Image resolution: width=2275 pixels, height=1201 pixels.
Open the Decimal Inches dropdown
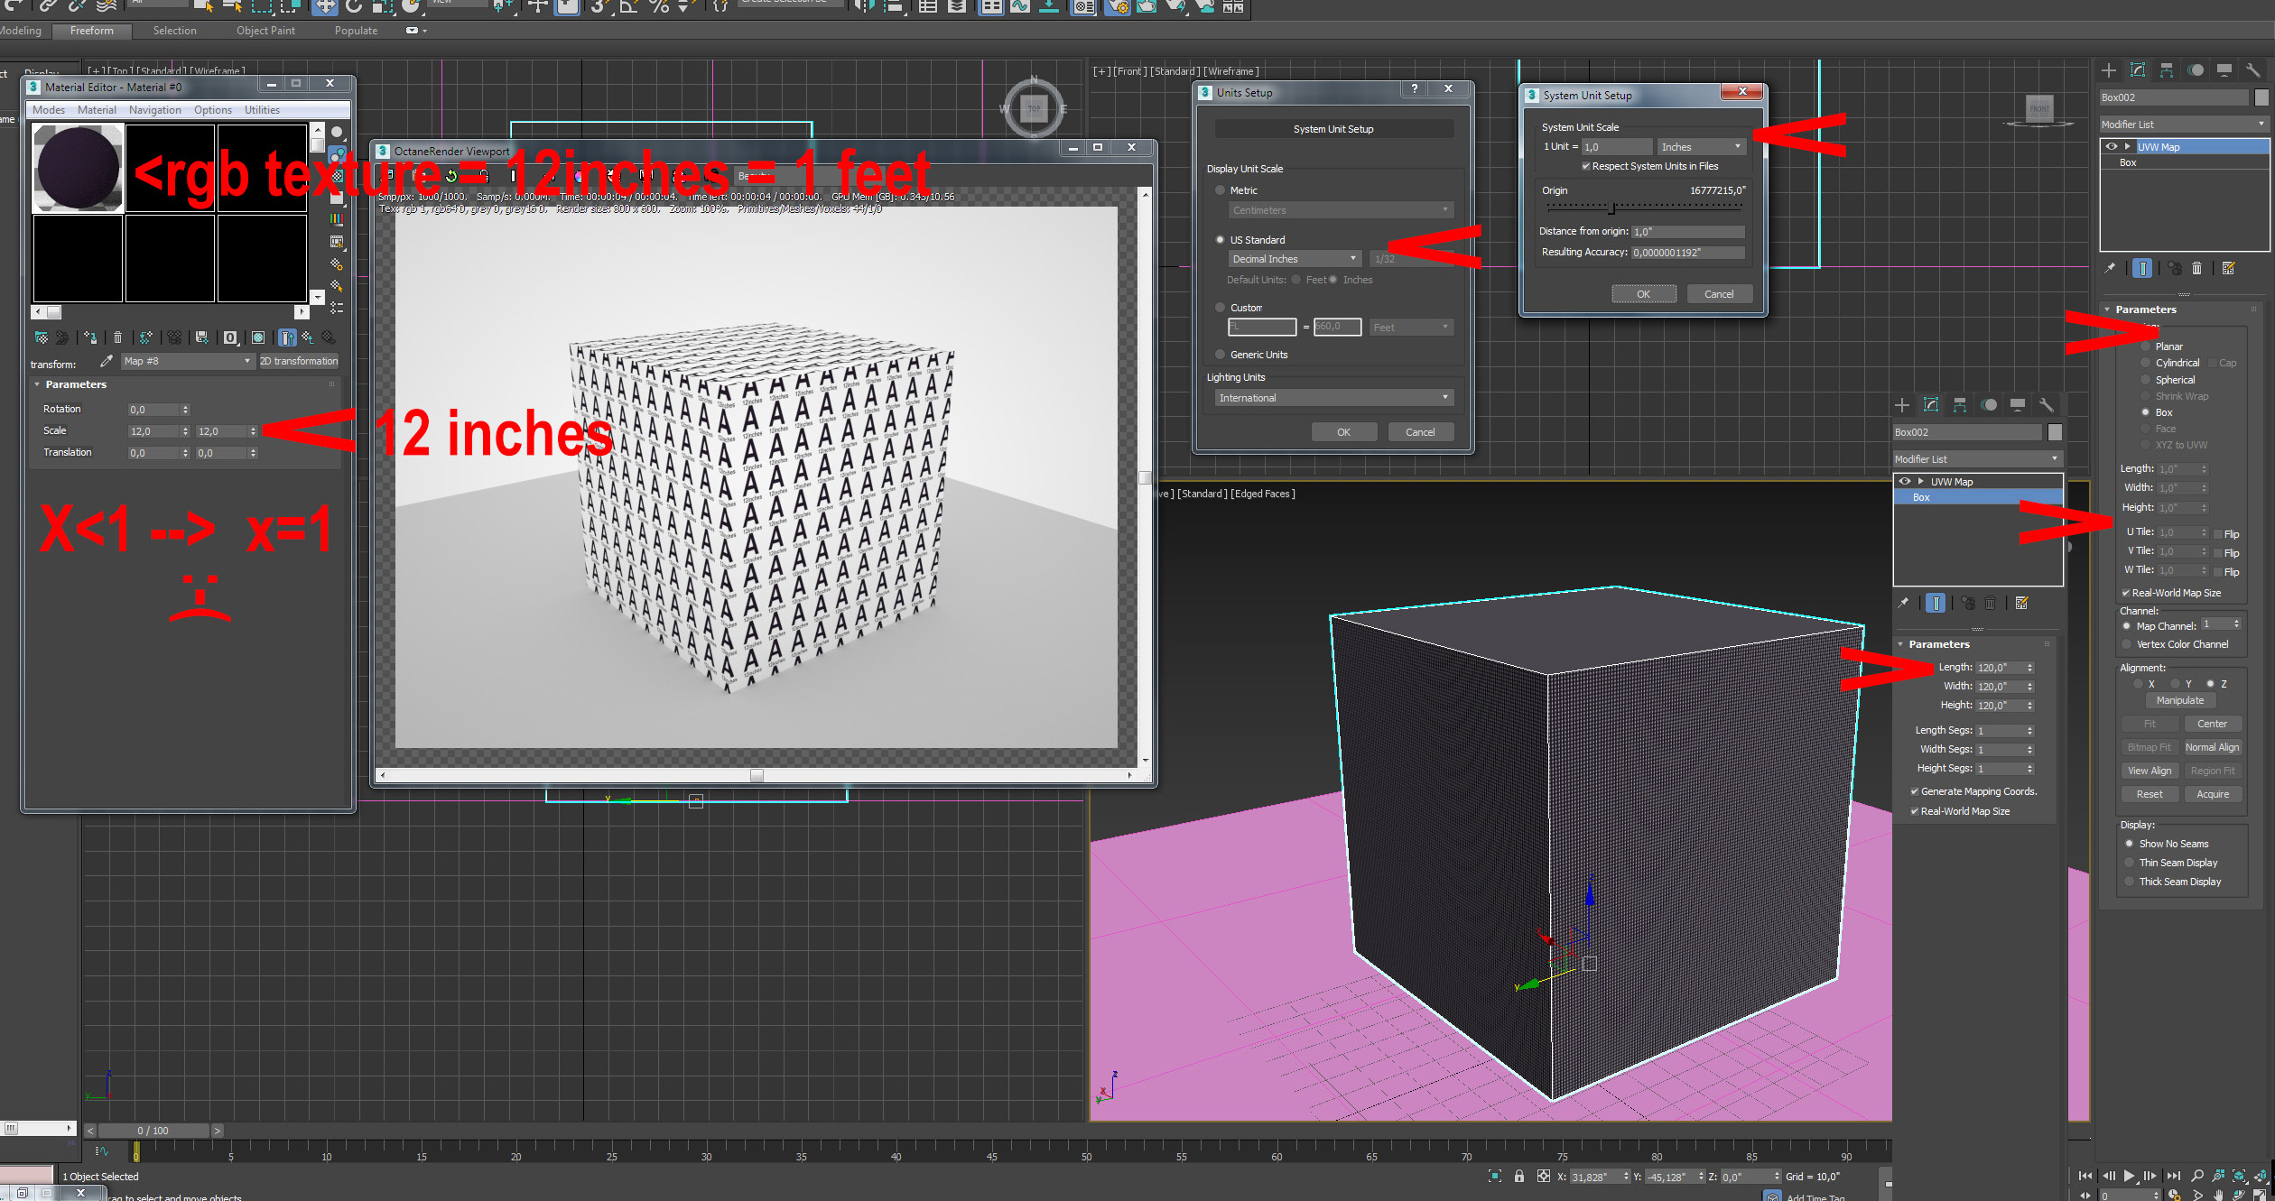(x=1295, y=259)
